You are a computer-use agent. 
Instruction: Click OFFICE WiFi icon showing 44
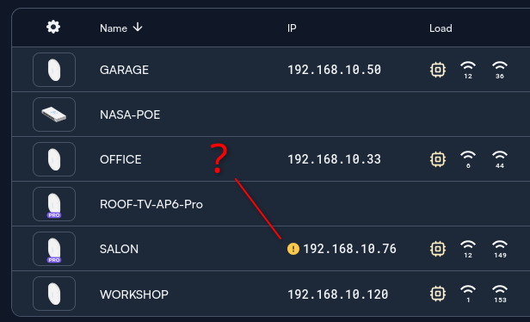click(x=500, y=159)
